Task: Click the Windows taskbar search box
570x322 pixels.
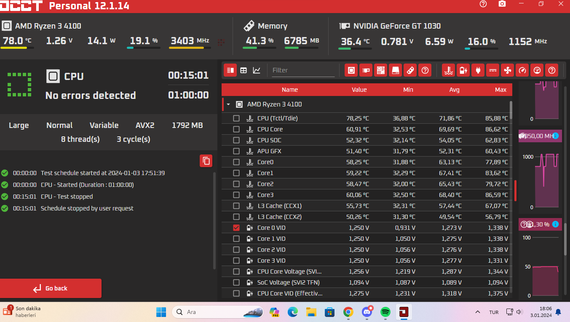Action: point(218,312)
